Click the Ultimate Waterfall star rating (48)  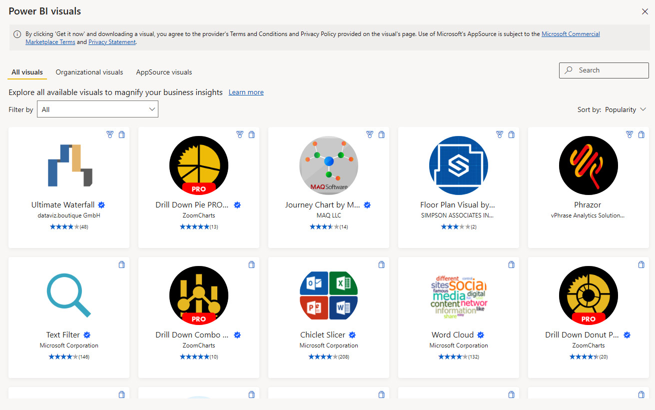tap(69, 227)
